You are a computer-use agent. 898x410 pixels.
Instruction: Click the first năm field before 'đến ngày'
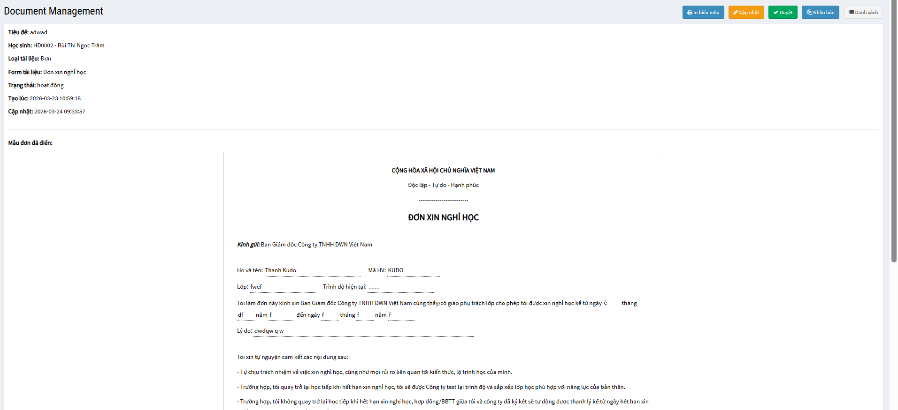coord(282,315)
